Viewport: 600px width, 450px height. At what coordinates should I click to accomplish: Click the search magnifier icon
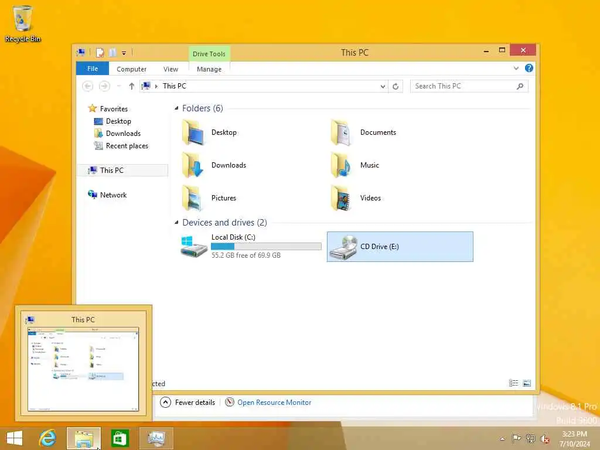tap(520, 86)
